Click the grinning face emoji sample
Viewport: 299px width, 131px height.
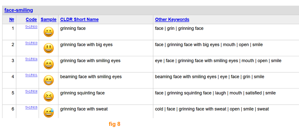[49, 32]
